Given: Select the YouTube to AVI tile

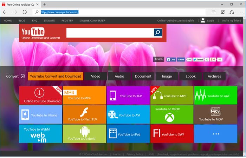Looking at the screenshot, I should 128,114.
